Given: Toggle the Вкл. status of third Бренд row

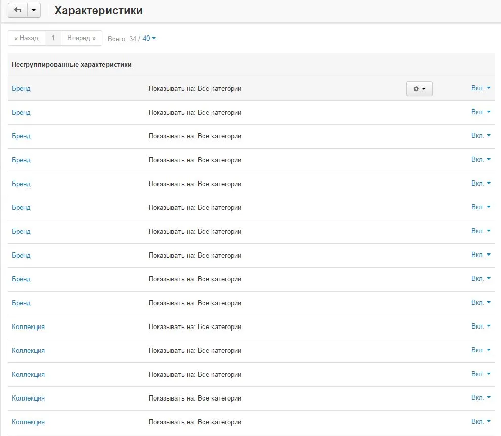Looking at the screenshot, I should (x=481, y=135).
